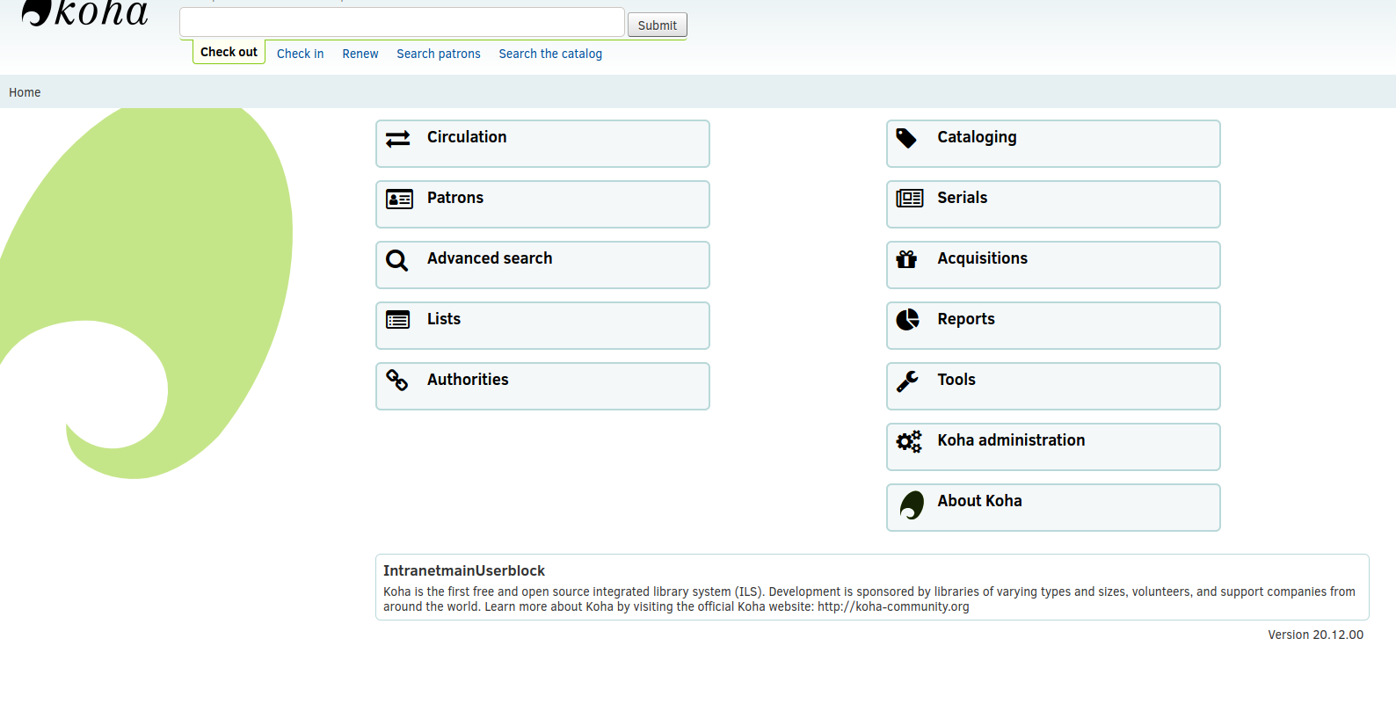Image resolution: width=1396 pixels, height=704 pixels.
Task: Switch to Search the catalog tab
Action: tap(550, 54)
